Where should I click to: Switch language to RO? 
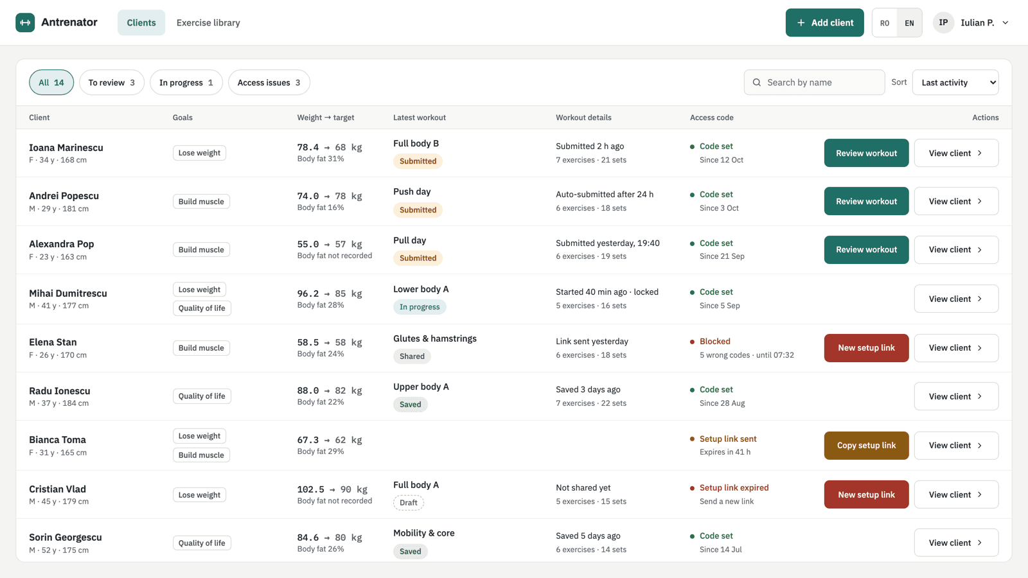(x=885, y=22)
